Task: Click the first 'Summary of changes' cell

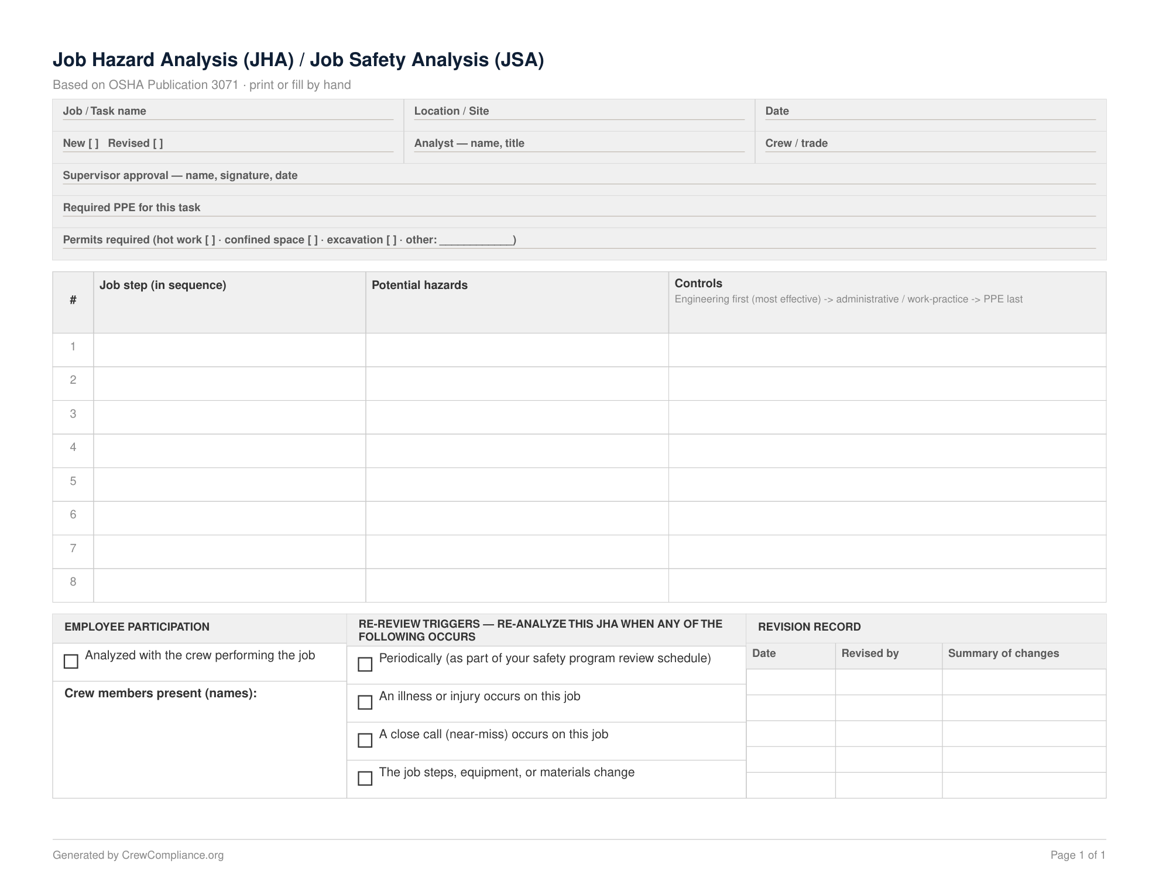Action: point(1024,682)
